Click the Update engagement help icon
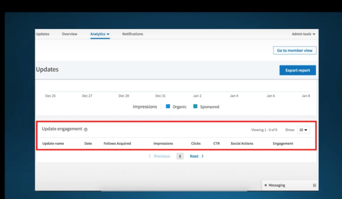 pos(85,129)
